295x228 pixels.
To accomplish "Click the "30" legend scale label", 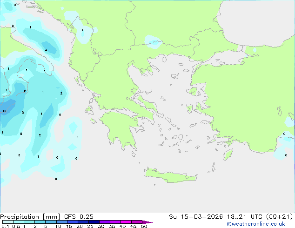I will coord(101,226).
